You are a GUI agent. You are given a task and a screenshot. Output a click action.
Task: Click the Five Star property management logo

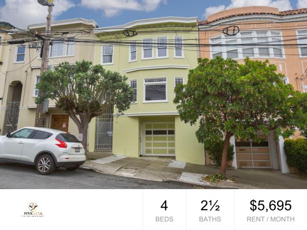[33, 210]
